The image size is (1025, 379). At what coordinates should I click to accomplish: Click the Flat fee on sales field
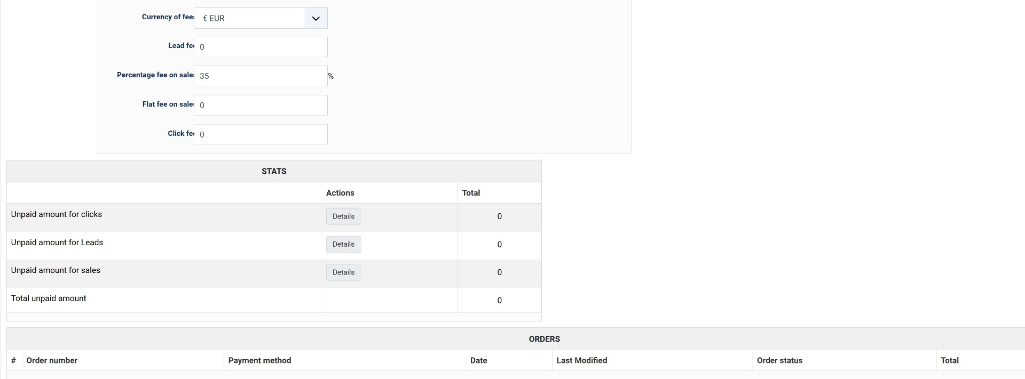coord(261,106)
